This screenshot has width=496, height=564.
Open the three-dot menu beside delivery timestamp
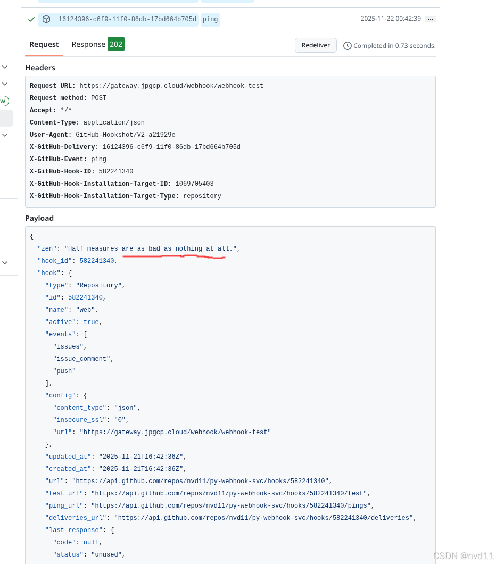pos(430,19)
